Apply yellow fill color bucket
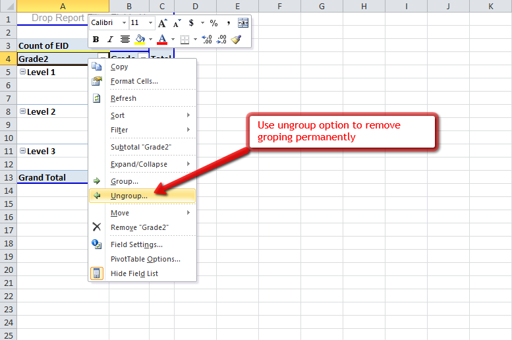 (140, 40)
